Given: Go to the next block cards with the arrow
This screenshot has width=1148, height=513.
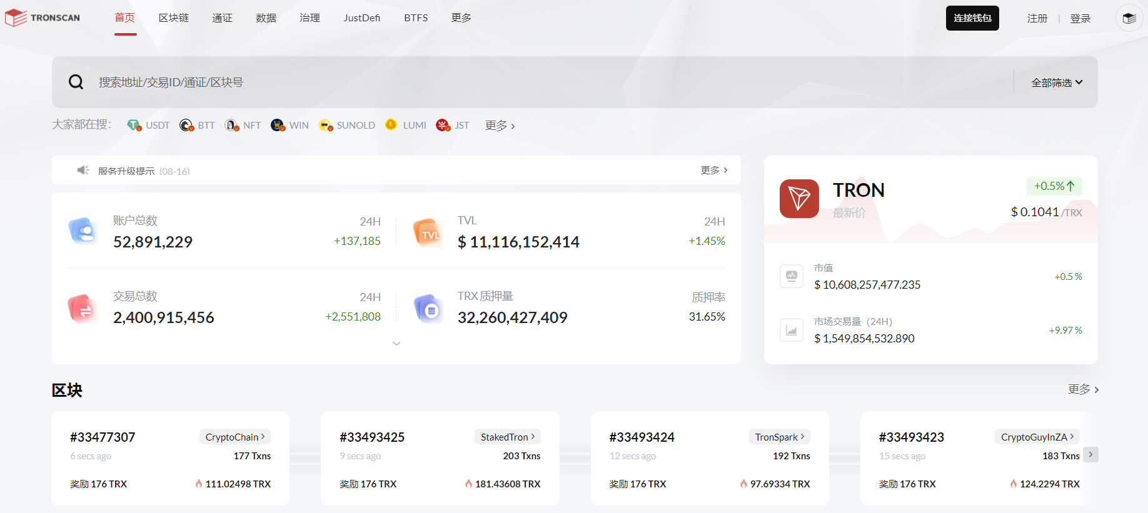Looking at the screenshot, I should click(x=1090, y=454).
